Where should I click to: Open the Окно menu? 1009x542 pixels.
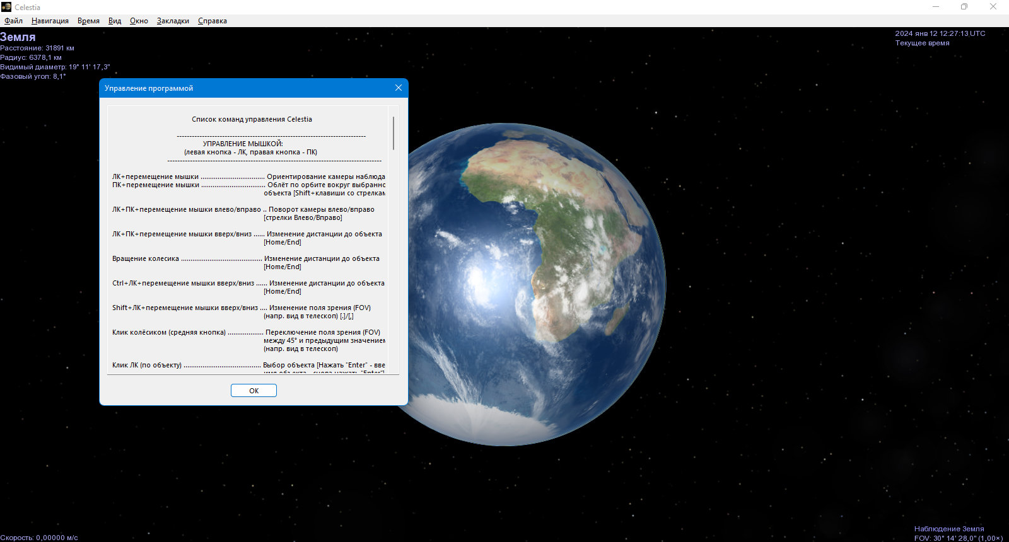139,21
